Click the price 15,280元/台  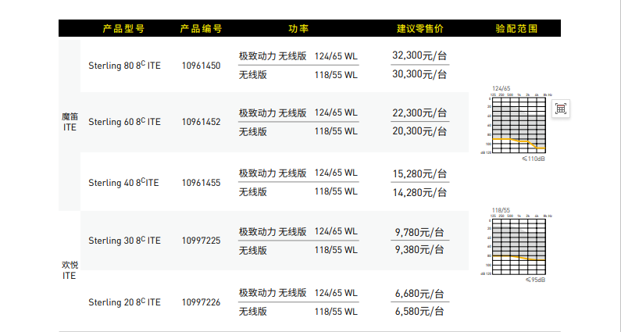419,173
